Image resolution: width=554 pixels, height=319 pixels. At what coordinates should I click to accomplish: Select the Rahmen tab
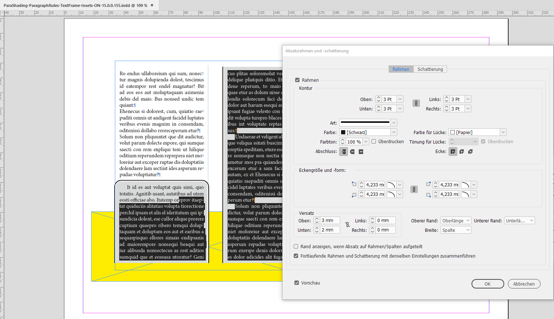[401, 69]
